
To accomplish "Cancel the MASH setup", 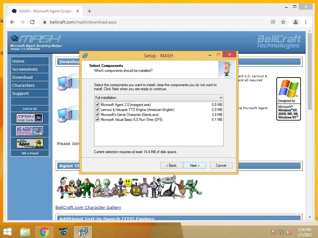I will (221, 165).
